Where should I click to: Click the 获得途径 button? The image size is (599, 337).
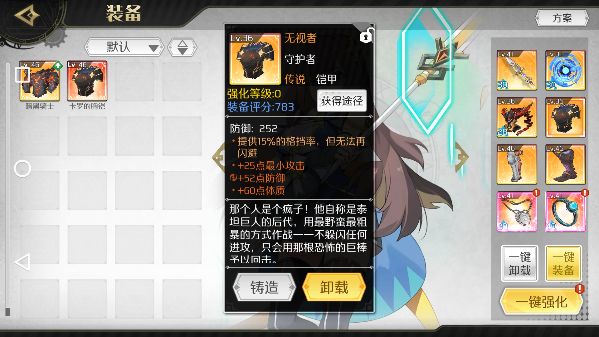(x=342, y=100)
